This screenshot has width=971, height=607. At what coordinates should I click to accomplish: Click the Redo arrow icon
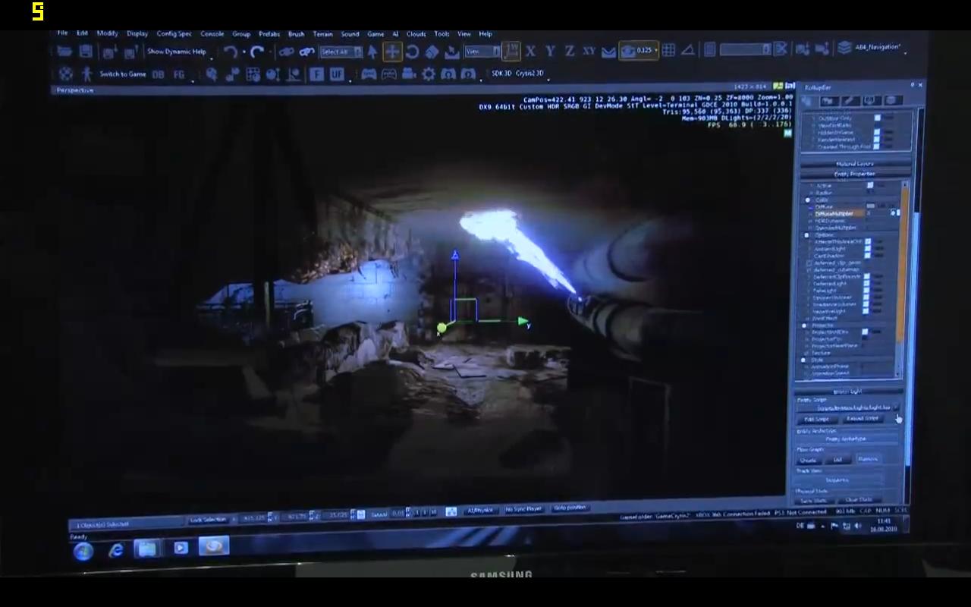coord(257,52)
